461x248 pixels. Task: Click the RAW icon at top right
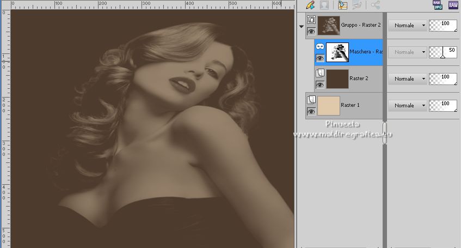[453, 5]
